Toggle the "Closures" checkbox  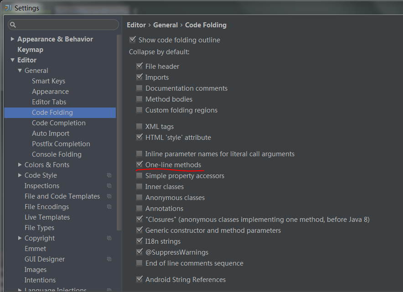[x=139, y=219]
